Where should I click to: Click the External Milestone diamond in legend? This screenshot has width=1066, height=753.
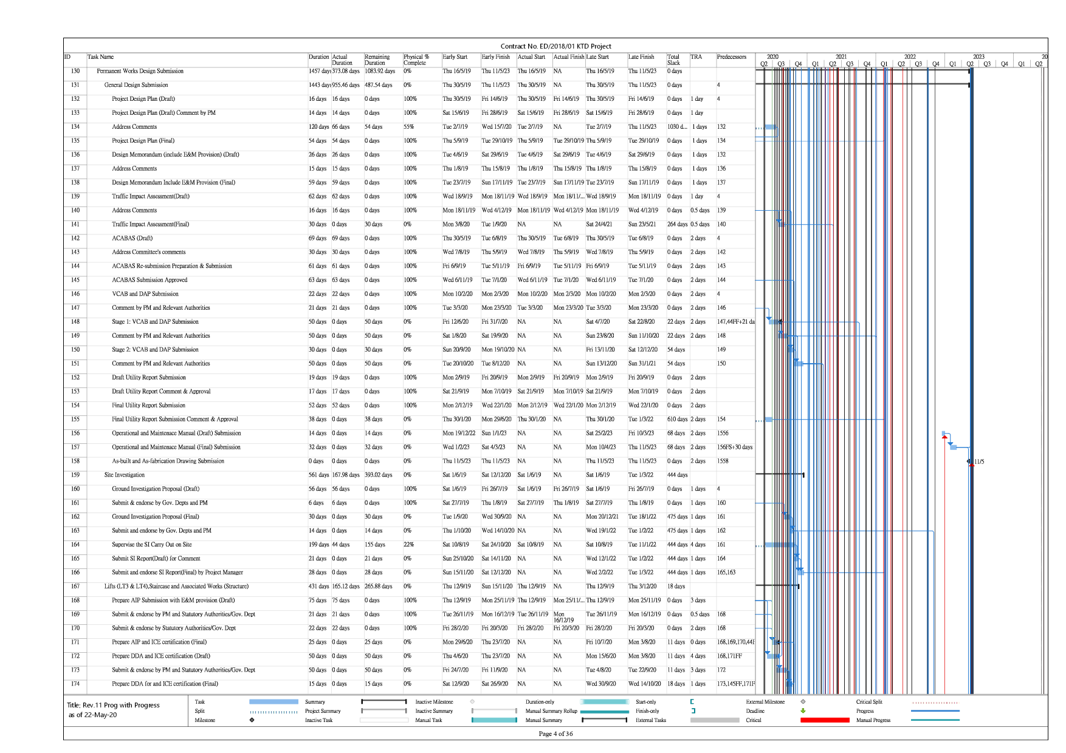coord(803,702)
